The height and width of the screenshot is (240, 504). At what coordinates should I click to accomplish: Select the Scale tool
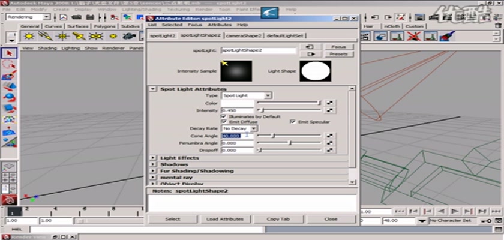pyautogui.click(x=10, y=108)
